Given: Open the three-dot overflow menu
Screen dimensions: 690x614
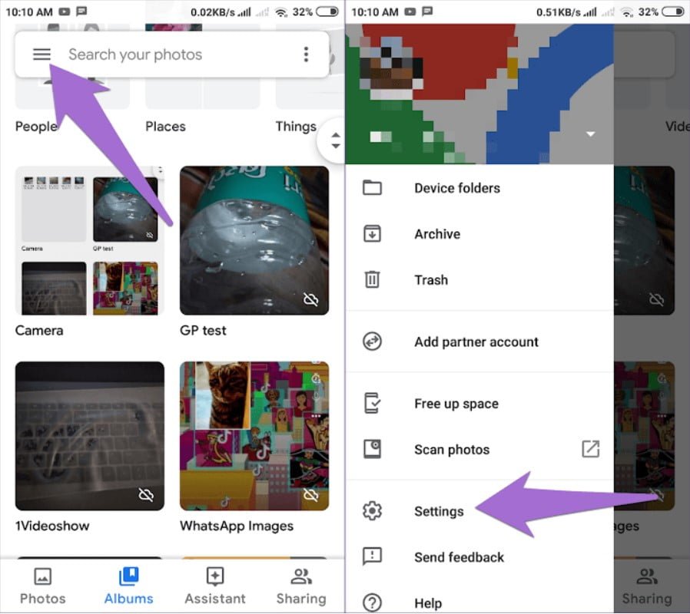Looking at the screenshot, I should (306, 54).
